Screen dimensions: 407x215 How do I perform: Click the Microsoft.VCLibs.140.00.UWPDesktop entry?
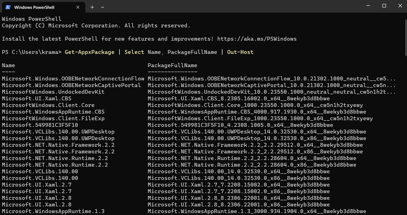[x=58, y=132]
